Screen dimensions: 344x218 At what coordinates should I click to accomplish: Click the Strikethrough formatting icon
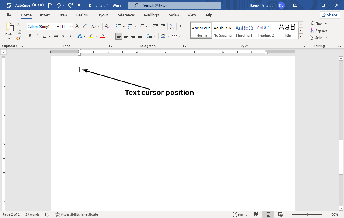point(56,36)
